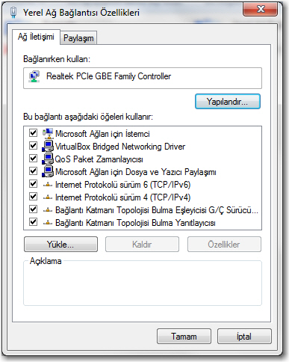This screenshot has height=362, width=289.
Task: Select VirtualBox Bridged Networking Driver text
Action: 120,147
